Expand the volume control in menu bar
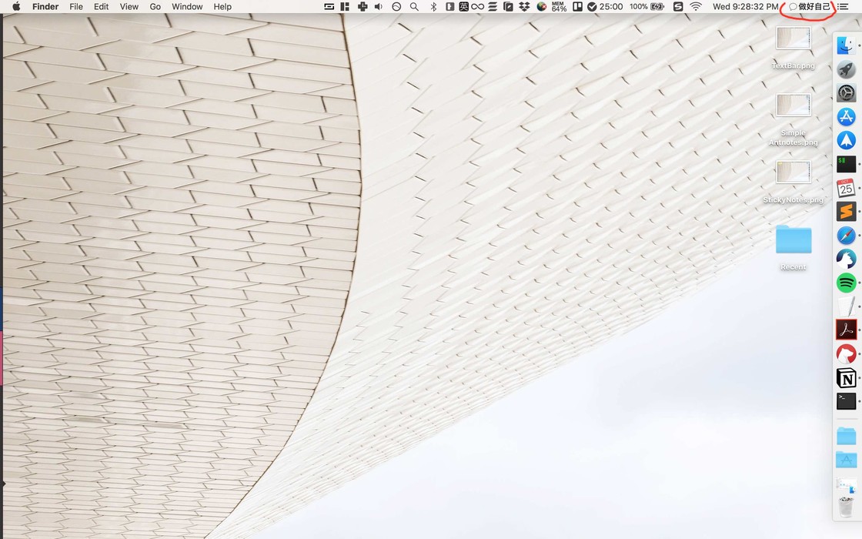862x539 pixels. [x=379, y=7]
